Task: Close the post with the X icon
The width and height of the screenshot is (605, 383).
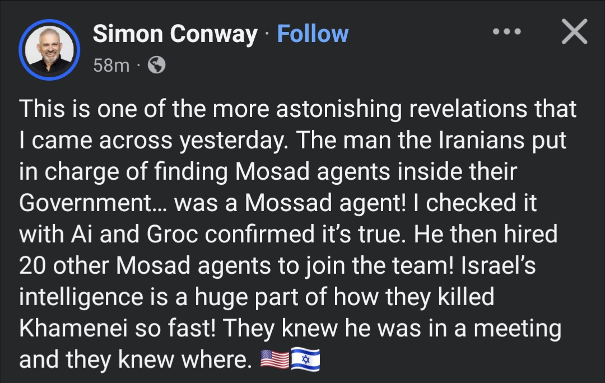Action: 574,32
